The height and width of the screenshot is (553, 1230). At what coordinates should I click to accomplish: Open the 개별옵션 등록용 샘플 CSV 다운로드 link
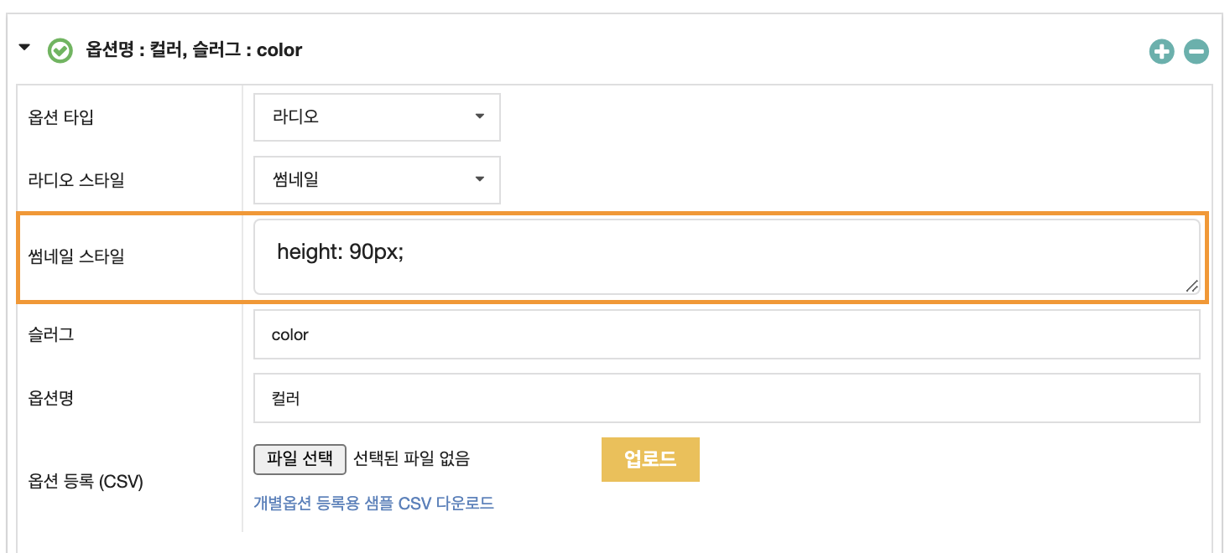[374, 504]
